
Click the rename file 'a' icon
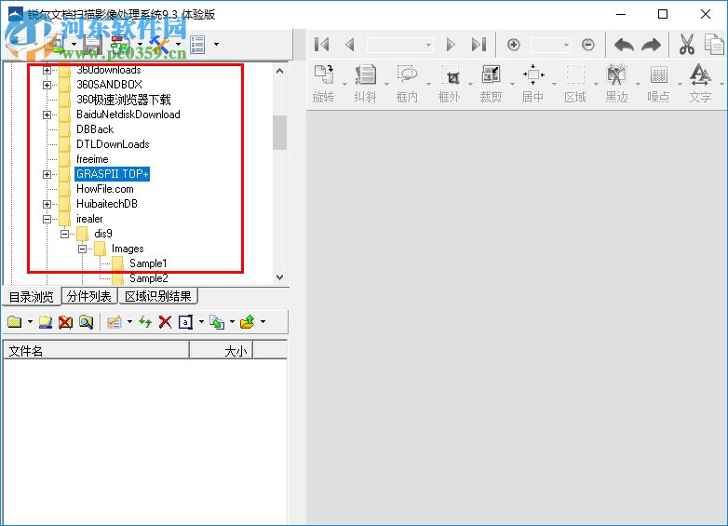[185, 322]
